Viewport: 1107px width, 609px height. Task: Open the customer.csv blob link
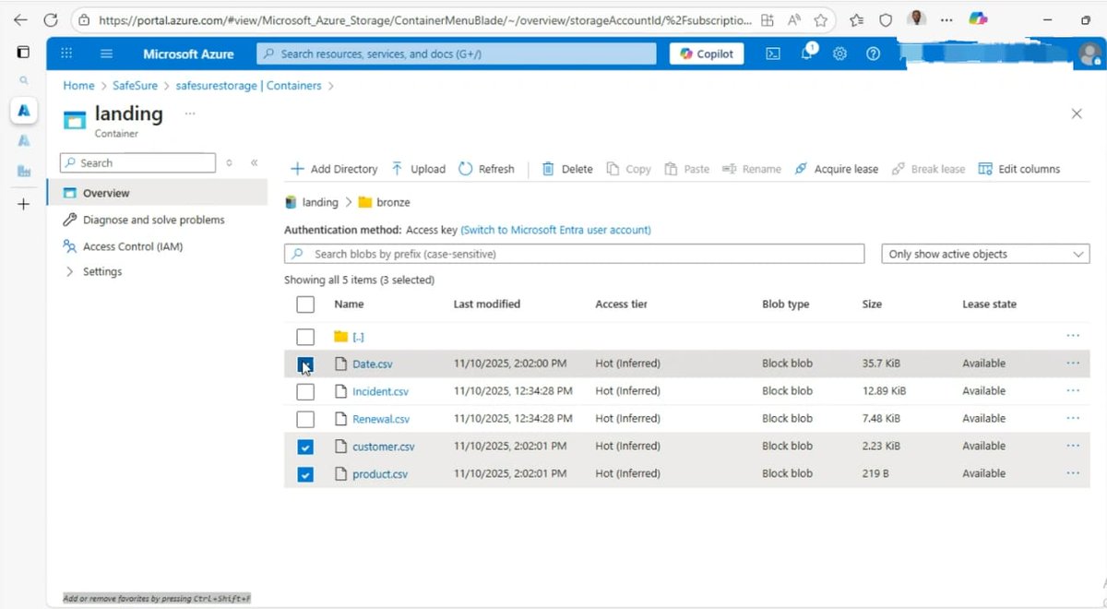[384, 447]
